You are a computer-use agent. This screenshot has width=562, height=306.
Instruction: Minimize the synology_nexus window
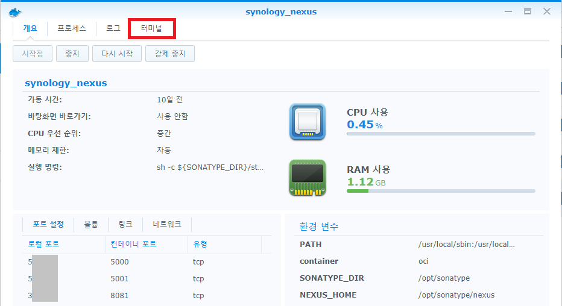(508, 11)
